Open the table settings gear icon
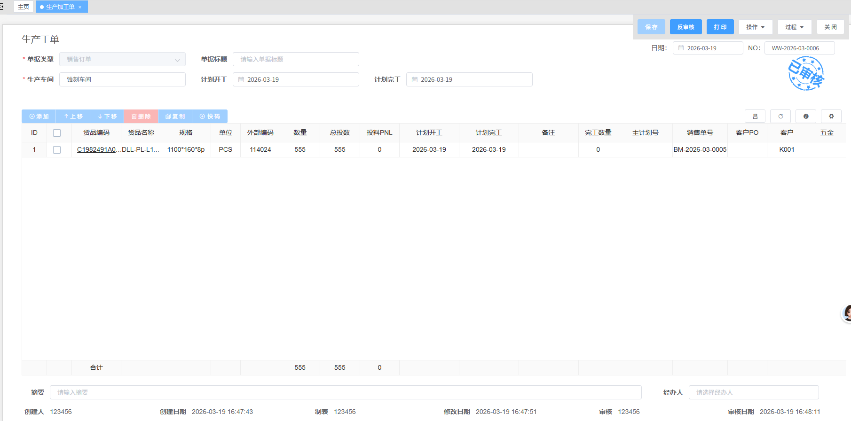The image size is (851, 421). pyautogui.click(x=831, y=116)
